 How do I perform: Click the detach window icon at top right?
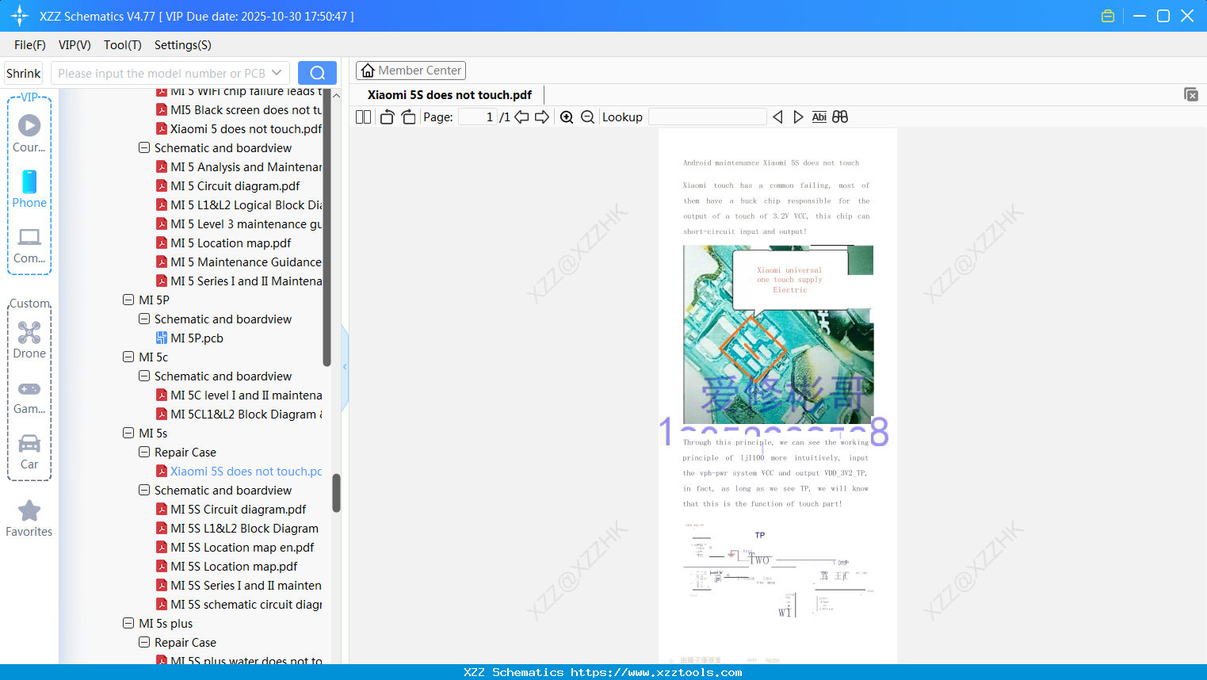1191,94
